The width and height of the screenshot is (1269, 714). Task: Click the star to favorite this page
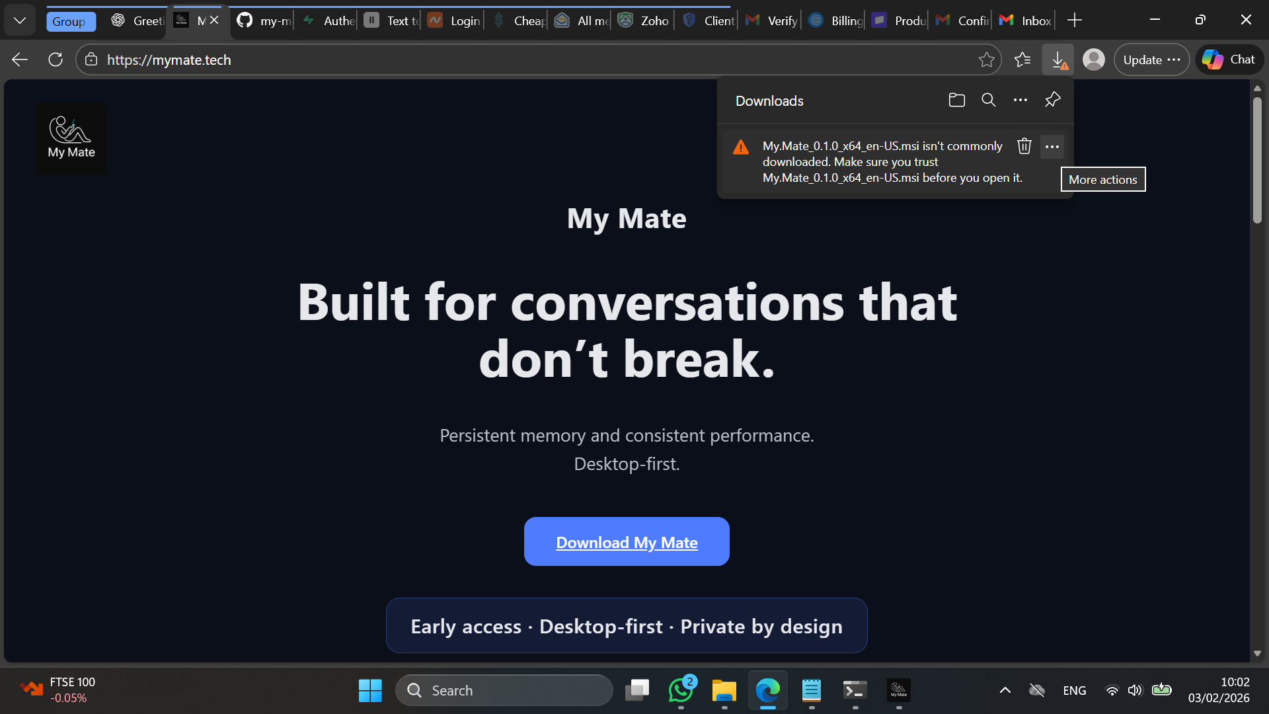[x=986, y=60]
